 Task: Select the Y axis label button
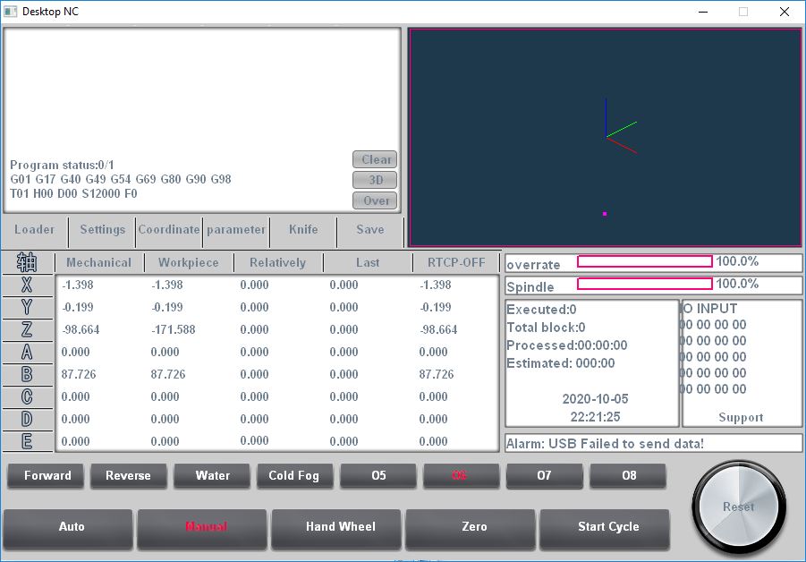pyautogui.click(x=27, y=308)
